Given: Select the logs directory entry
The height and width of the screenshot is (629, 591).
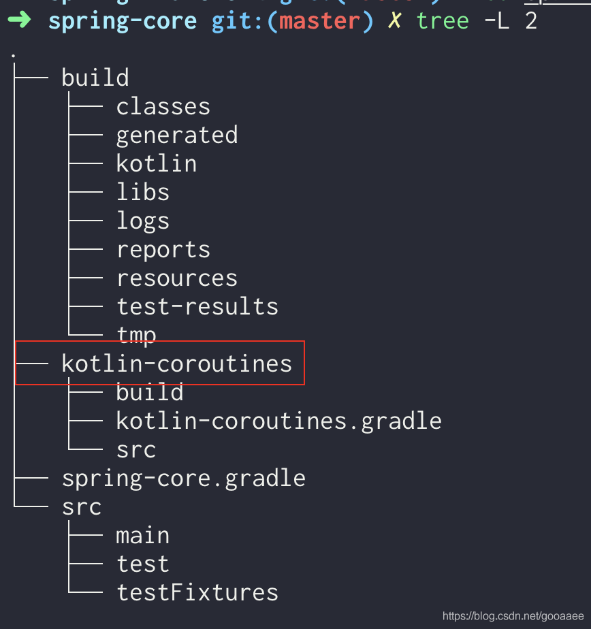Looking at the screenshot, I should pos(142,221).
